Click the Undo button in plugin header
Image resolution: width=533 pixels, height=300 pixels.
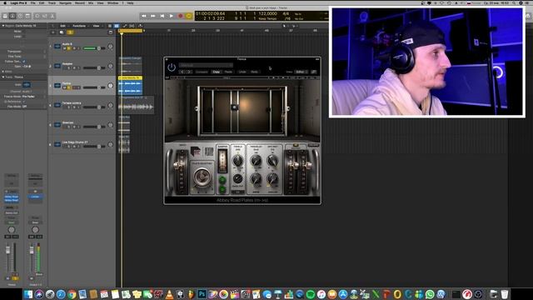(x=242, y=72)
